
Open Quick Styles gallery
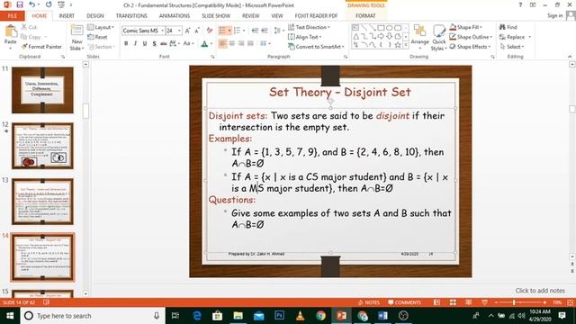438,38
